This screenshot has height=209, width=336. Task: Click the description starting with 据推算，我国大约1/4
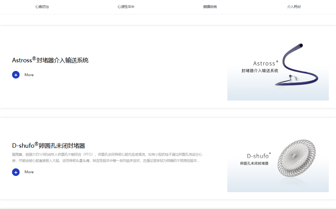(x=107, y=157)
